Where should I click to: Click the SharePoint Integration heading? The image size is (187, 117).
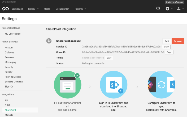click(x=61, y=29)
